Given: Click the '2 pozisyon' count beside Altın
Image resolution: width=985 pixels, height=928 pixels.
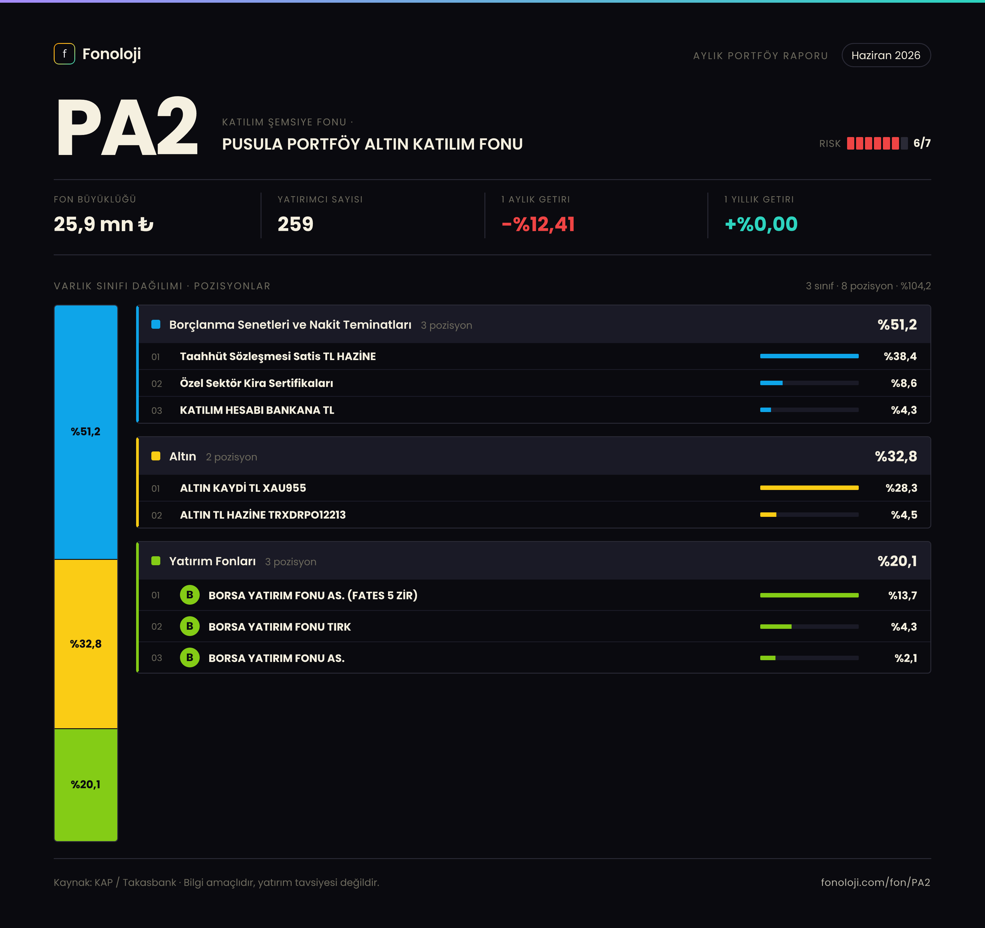Looking at the screenshot, I should (231, 457).
